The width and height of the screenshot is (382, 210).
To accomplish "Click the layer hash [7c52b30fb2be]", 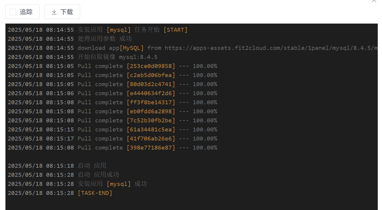I will (151, 121).
